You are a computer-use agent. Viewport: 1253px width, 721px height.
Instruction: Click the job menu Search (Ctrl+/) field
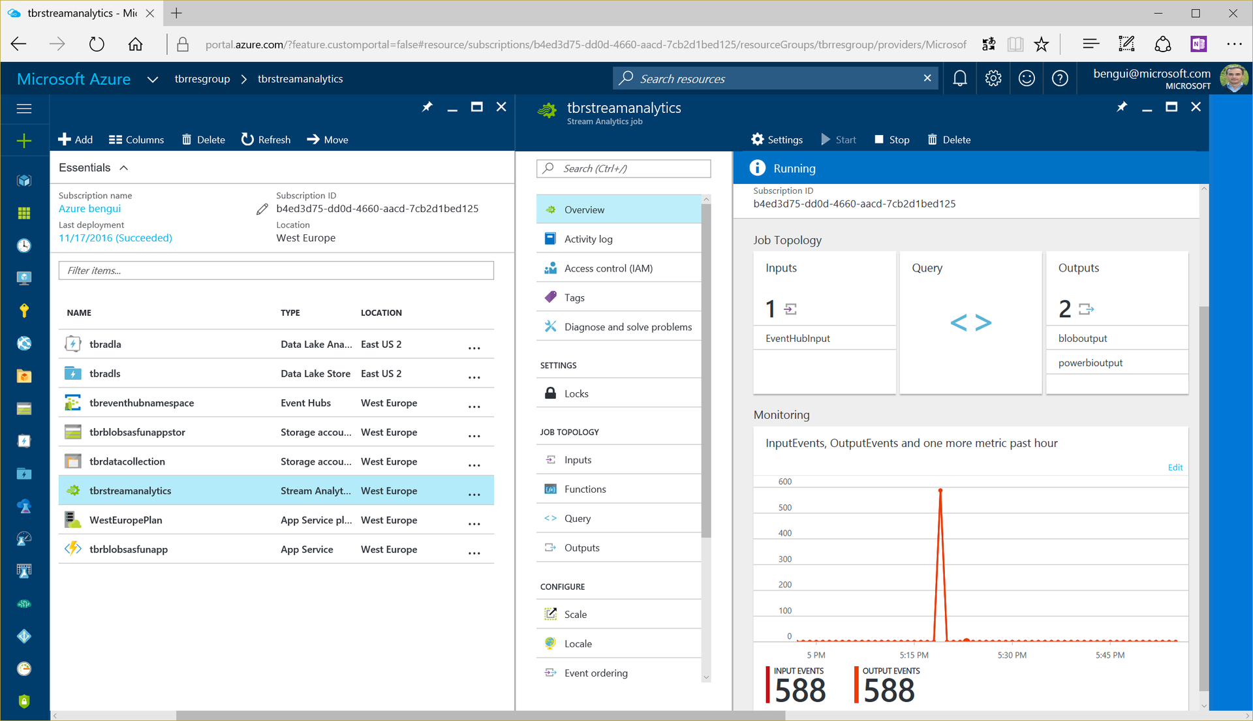623,168
